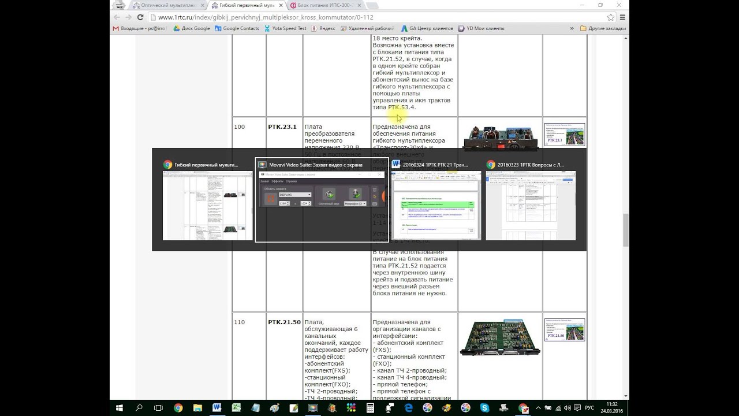The image size is (739, 416).
Task: Open Microsoft Edge from the taskbar
Action: pos(408,408)
